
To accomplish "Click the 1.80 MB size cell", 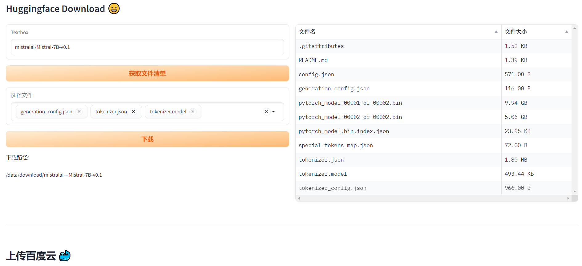I will coord(536,160).
